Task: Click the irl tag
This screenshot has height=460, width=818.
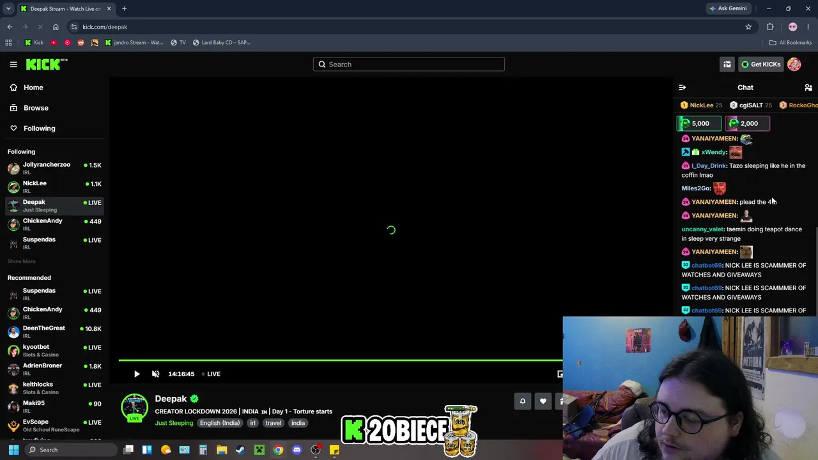Action: 253,423
